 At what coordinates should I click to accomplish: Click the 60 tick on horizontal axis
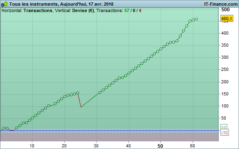click(x=193, y=146)
